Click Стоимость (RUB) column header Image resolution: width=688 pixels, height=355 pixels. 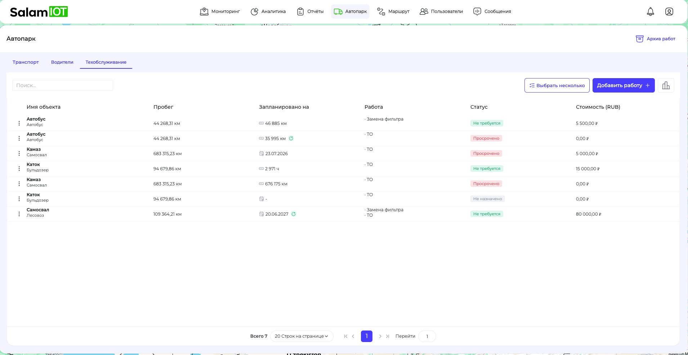[x=598, y=107]
